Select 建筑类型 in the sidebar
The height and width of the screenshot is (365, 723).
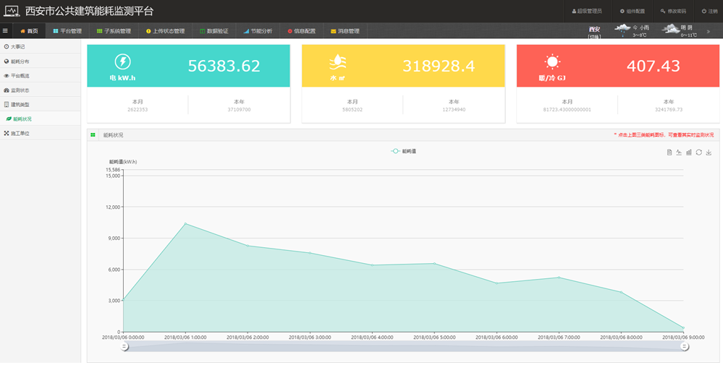pos(40,104)
